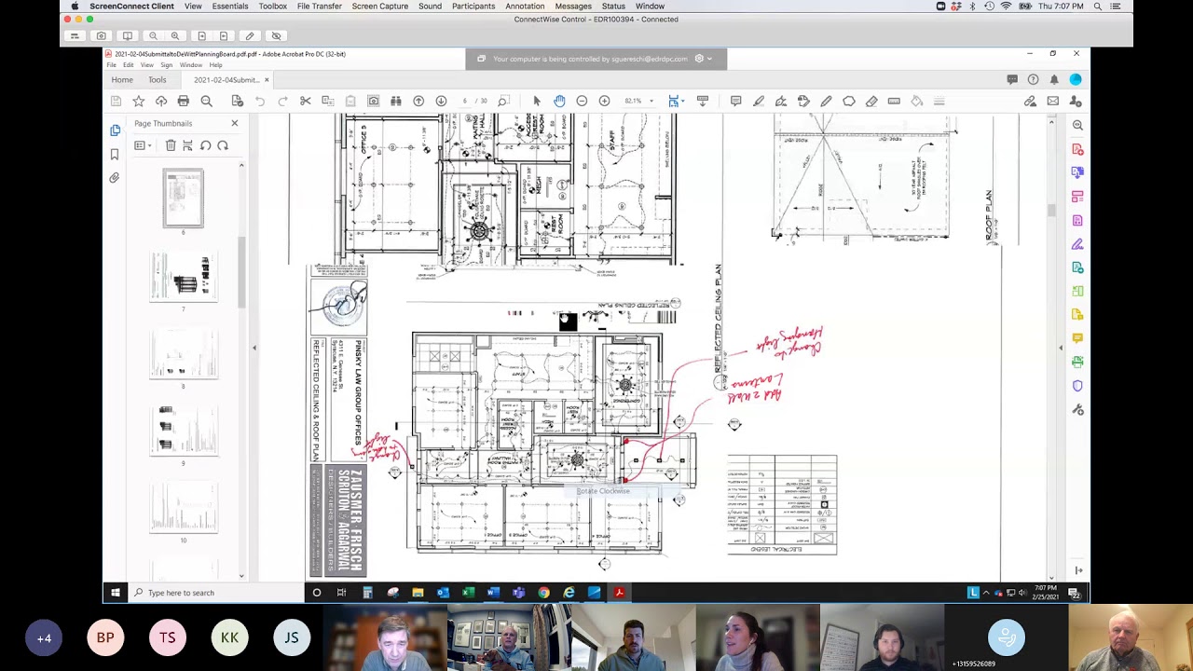The image size is (1193, 671).
Task: Bookmark file with the star icon
Action: (138, 101)
